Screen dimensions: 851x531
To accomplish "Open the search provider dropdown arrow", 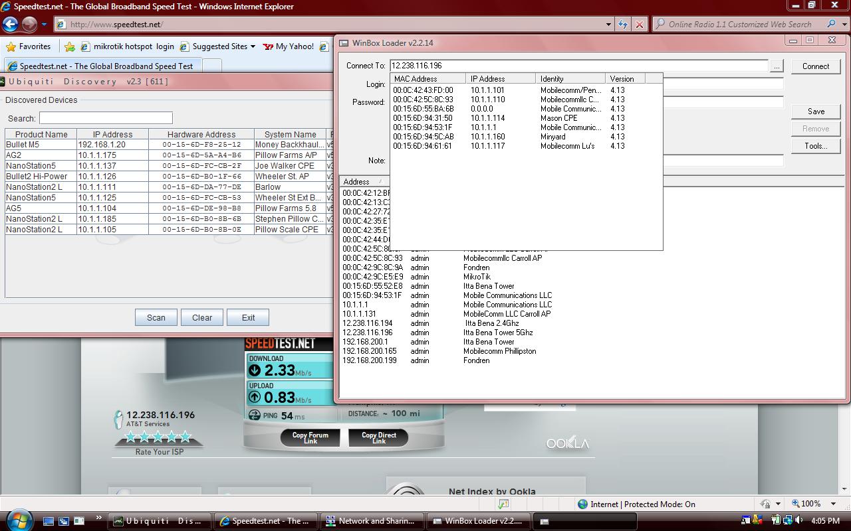I will tap(845, 25).
